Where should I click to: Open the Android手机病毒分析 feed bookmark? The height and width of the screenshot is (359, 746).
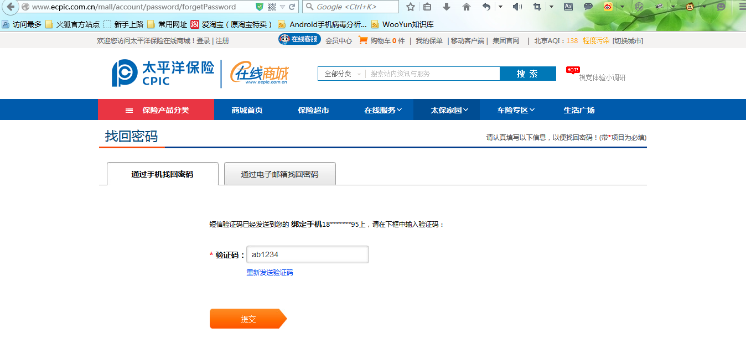click(x=322, y=24)
